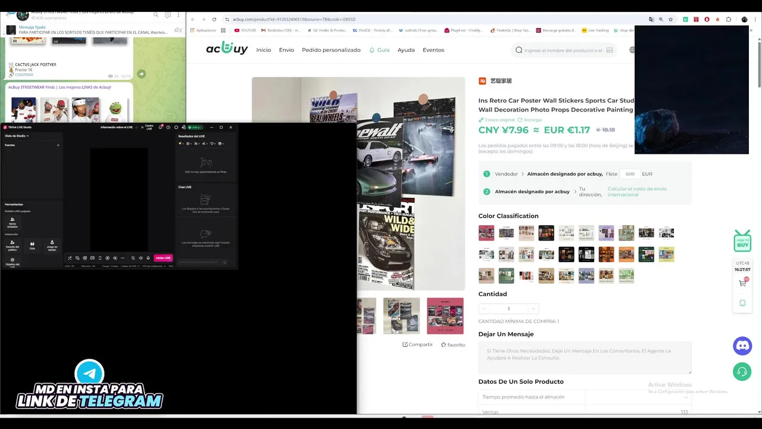This screenshot has height=429, width=762.
Task: Click the acbuy product search field
Action: pyautogui.click(x=563, y=50)
